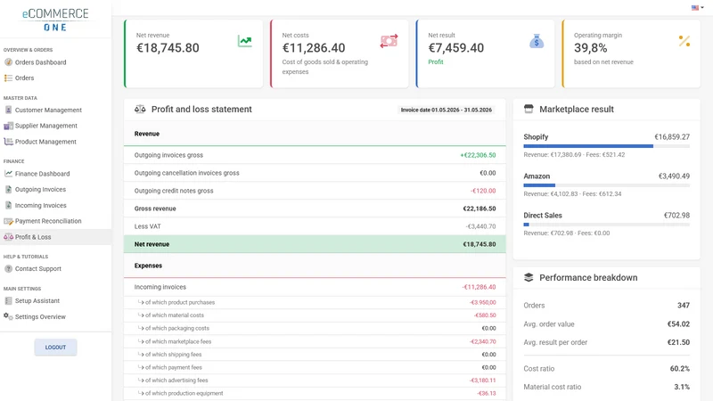The height and width of the screenshot is (401, 713).
Task: Click the Outgoing credit notes gross row
Action: [315, 191]
